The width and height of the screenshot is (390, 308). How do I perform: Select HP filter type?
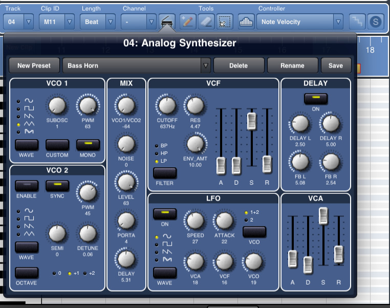161,153
